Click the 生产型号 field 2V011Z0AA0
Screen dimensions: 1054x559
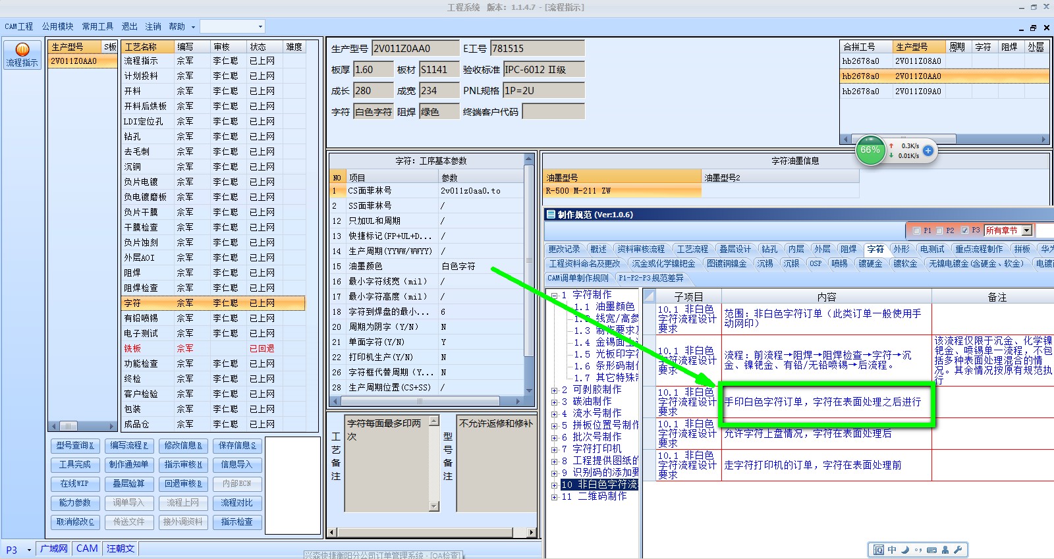click(416, 48)
